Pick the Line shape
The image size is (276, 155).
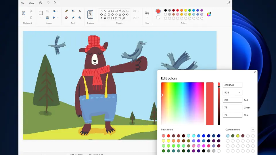pyautogui.click(x=101, y=11)
